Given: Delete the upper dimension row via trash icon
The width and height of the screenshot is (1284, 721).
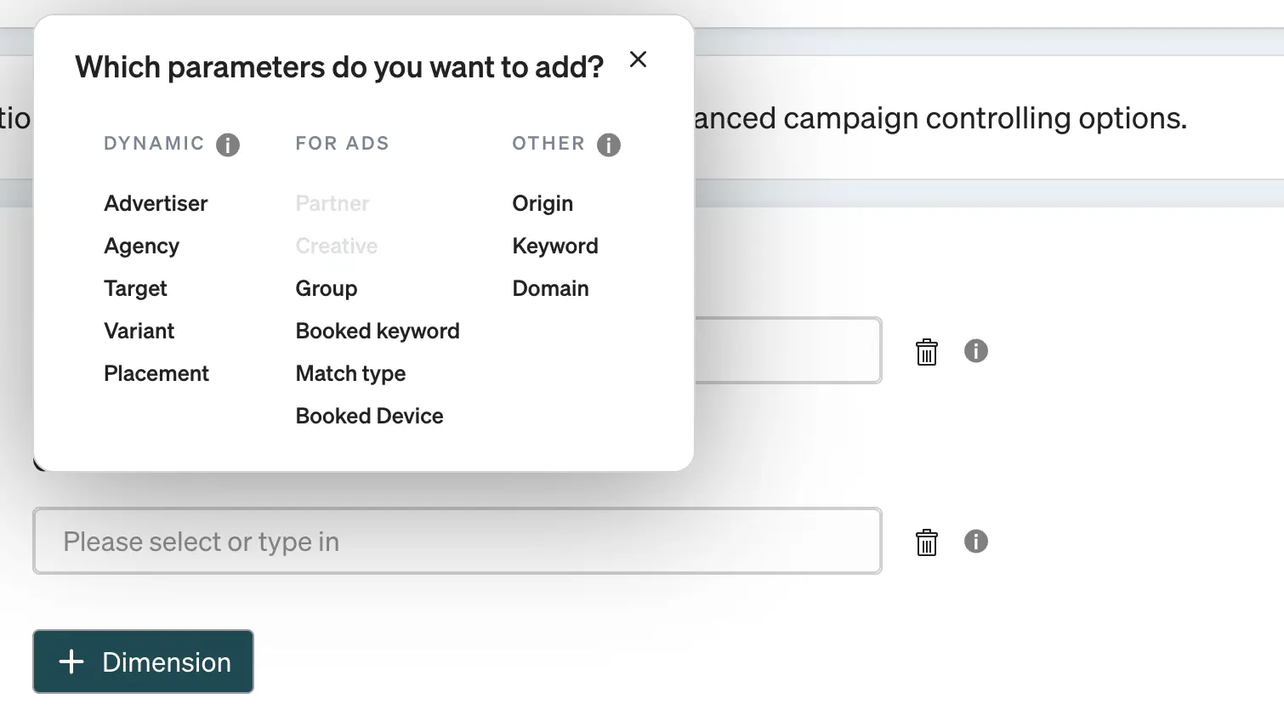Looking at the screenshot, I should pyautogui.click(x=927, y=351).
